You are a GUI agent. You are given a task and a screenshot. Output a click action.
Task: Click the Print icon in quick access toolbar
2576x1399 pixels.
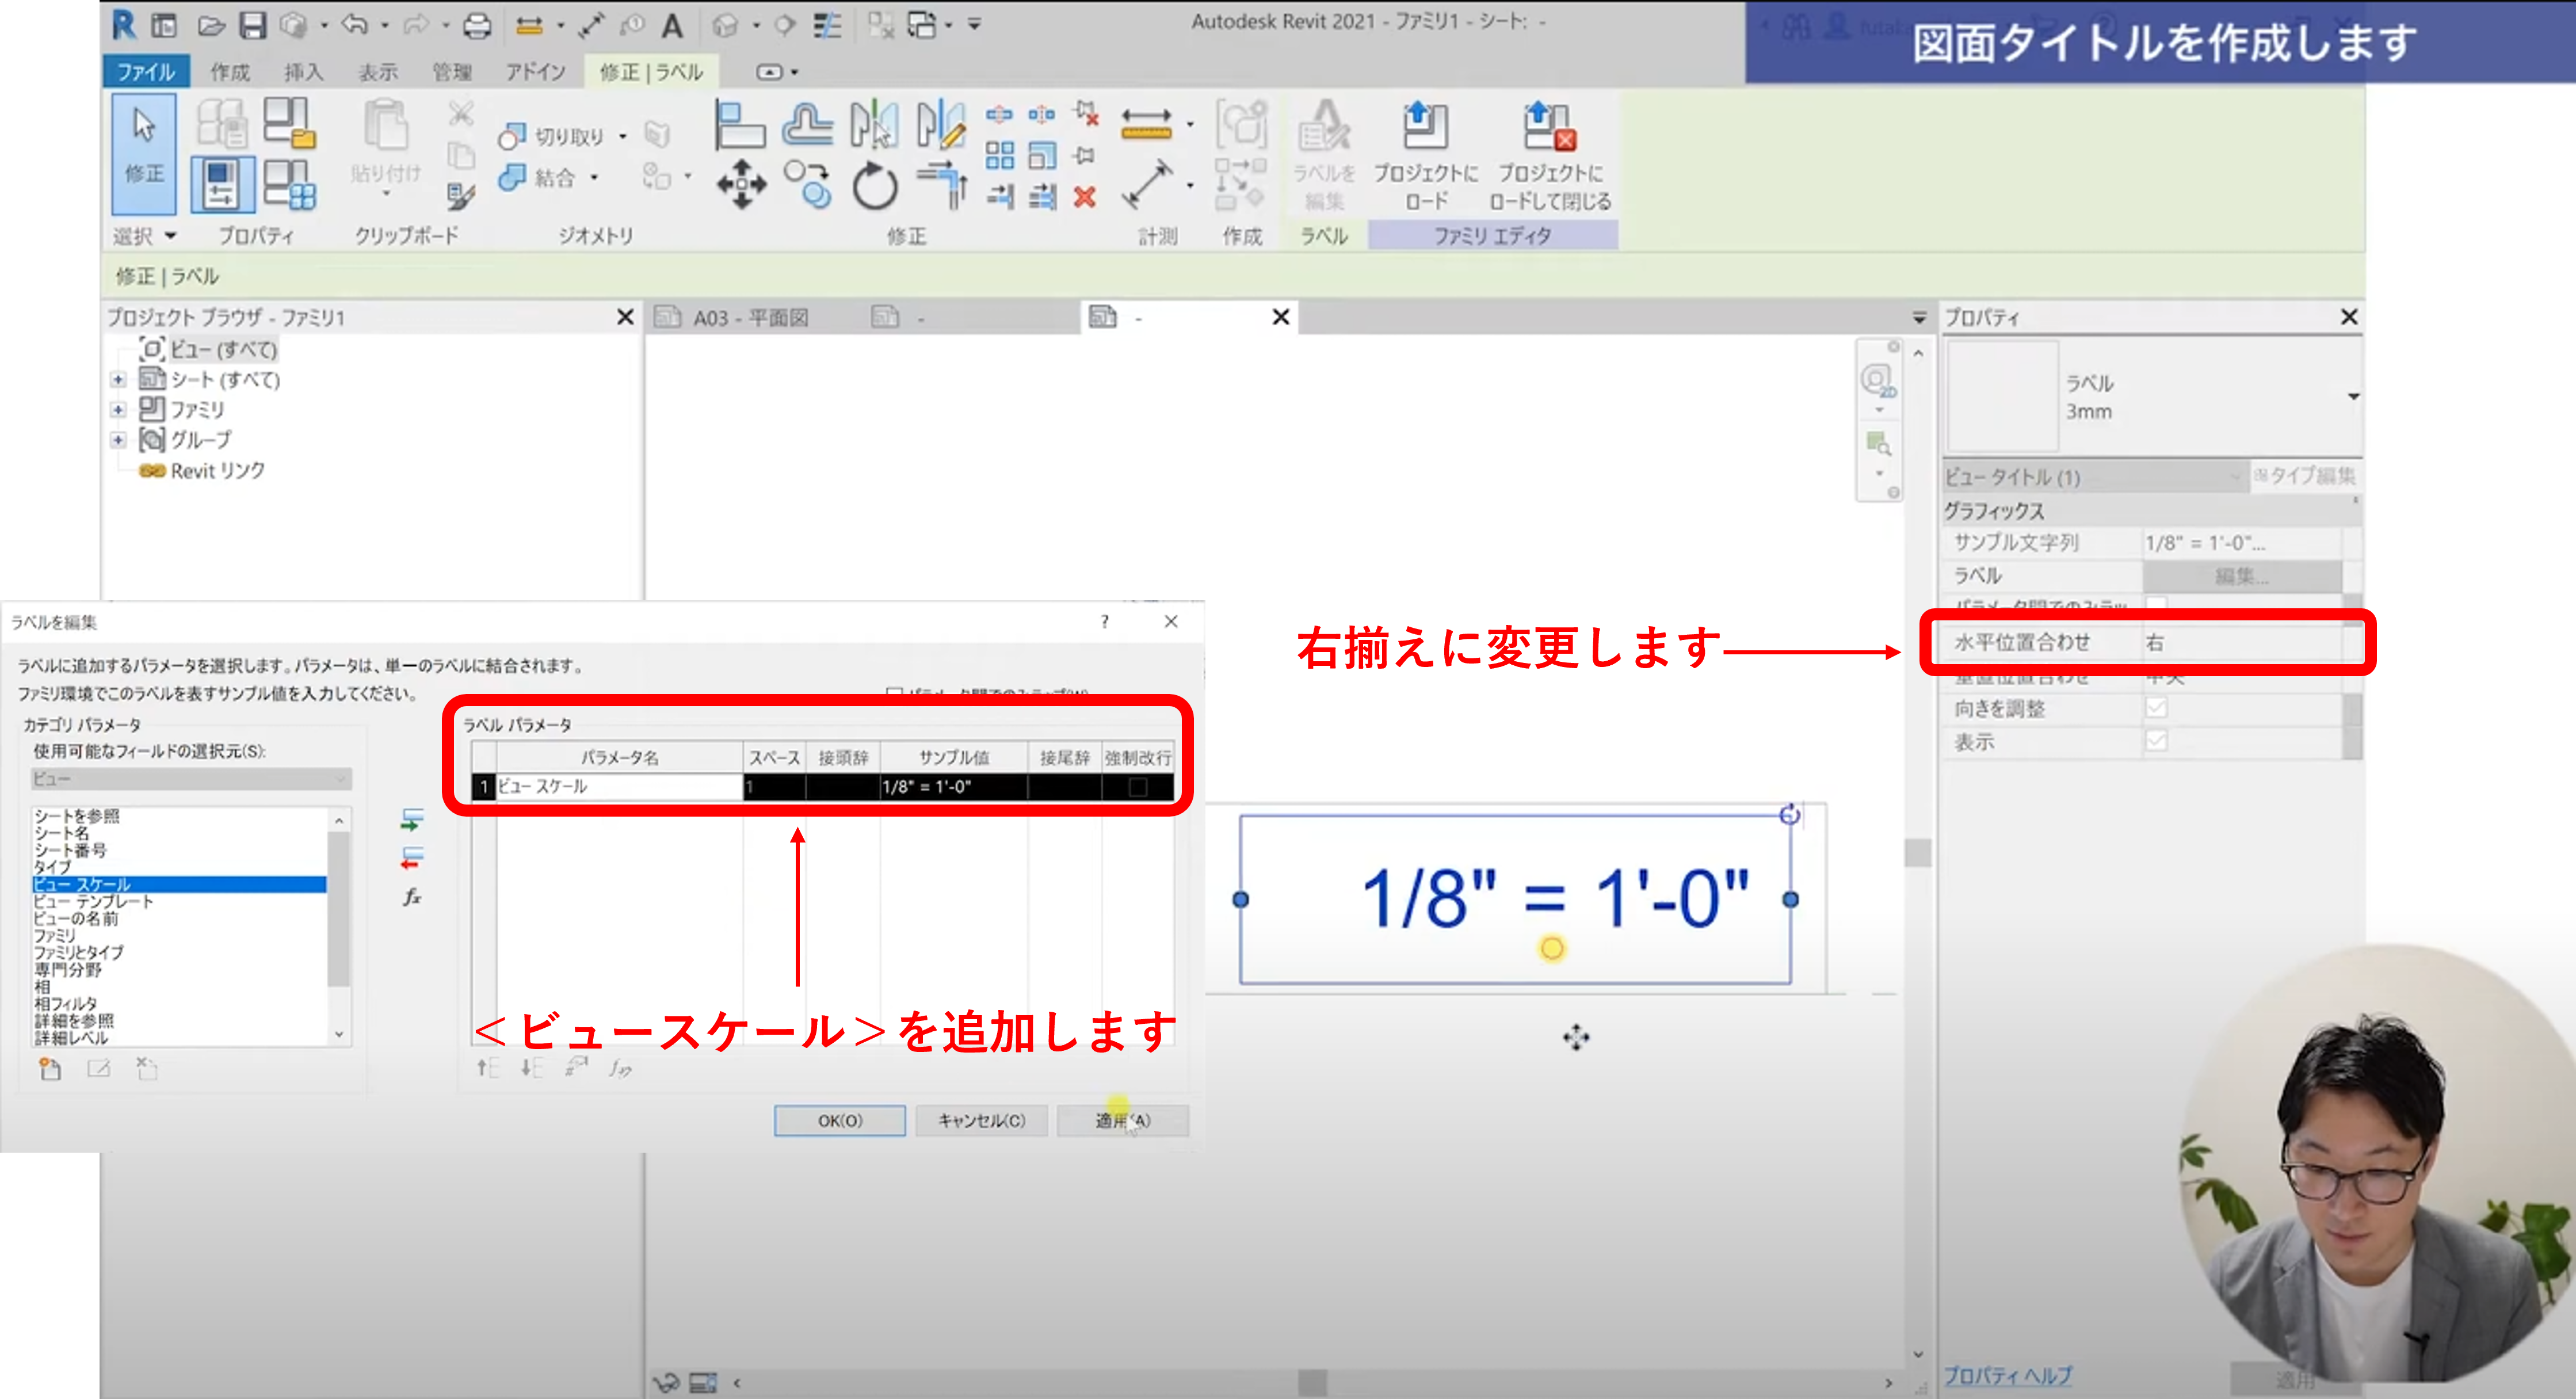(x=477, y=25)
